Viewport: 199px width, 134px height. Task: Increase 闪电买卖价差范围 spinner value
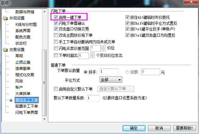click(103, 47)
